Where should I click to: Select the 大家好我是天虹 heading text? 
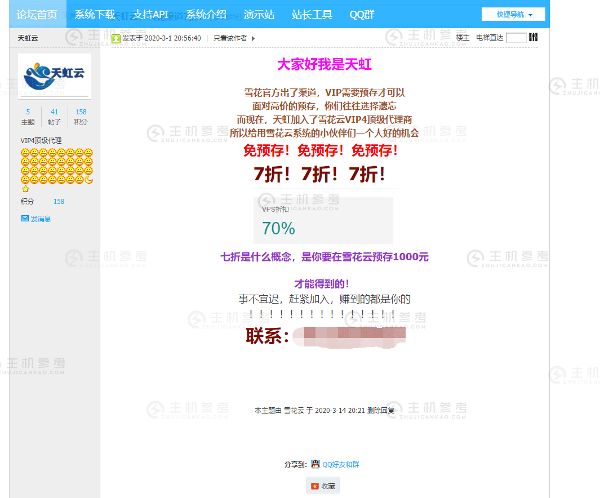324,64
